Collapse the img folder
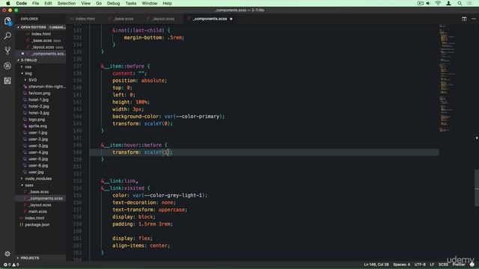Image resolution: width=479 pixels, height=269 pixels. [28, 73]
